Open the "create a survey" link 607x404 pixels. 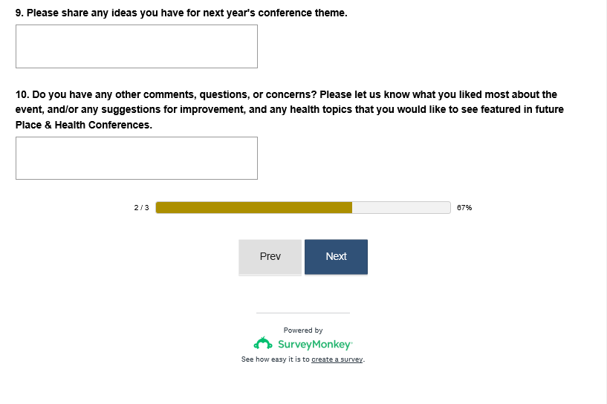(x=337, y=359)
